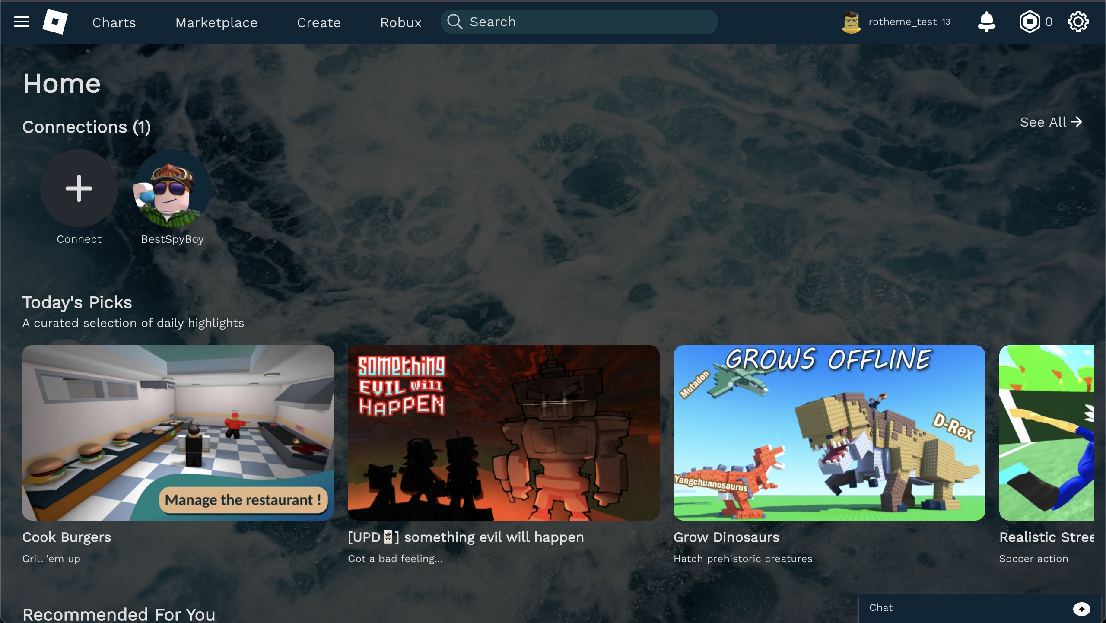Open the Marketplace tab
This screenshot has height=623, width=1106.
[x=216, y=22]
